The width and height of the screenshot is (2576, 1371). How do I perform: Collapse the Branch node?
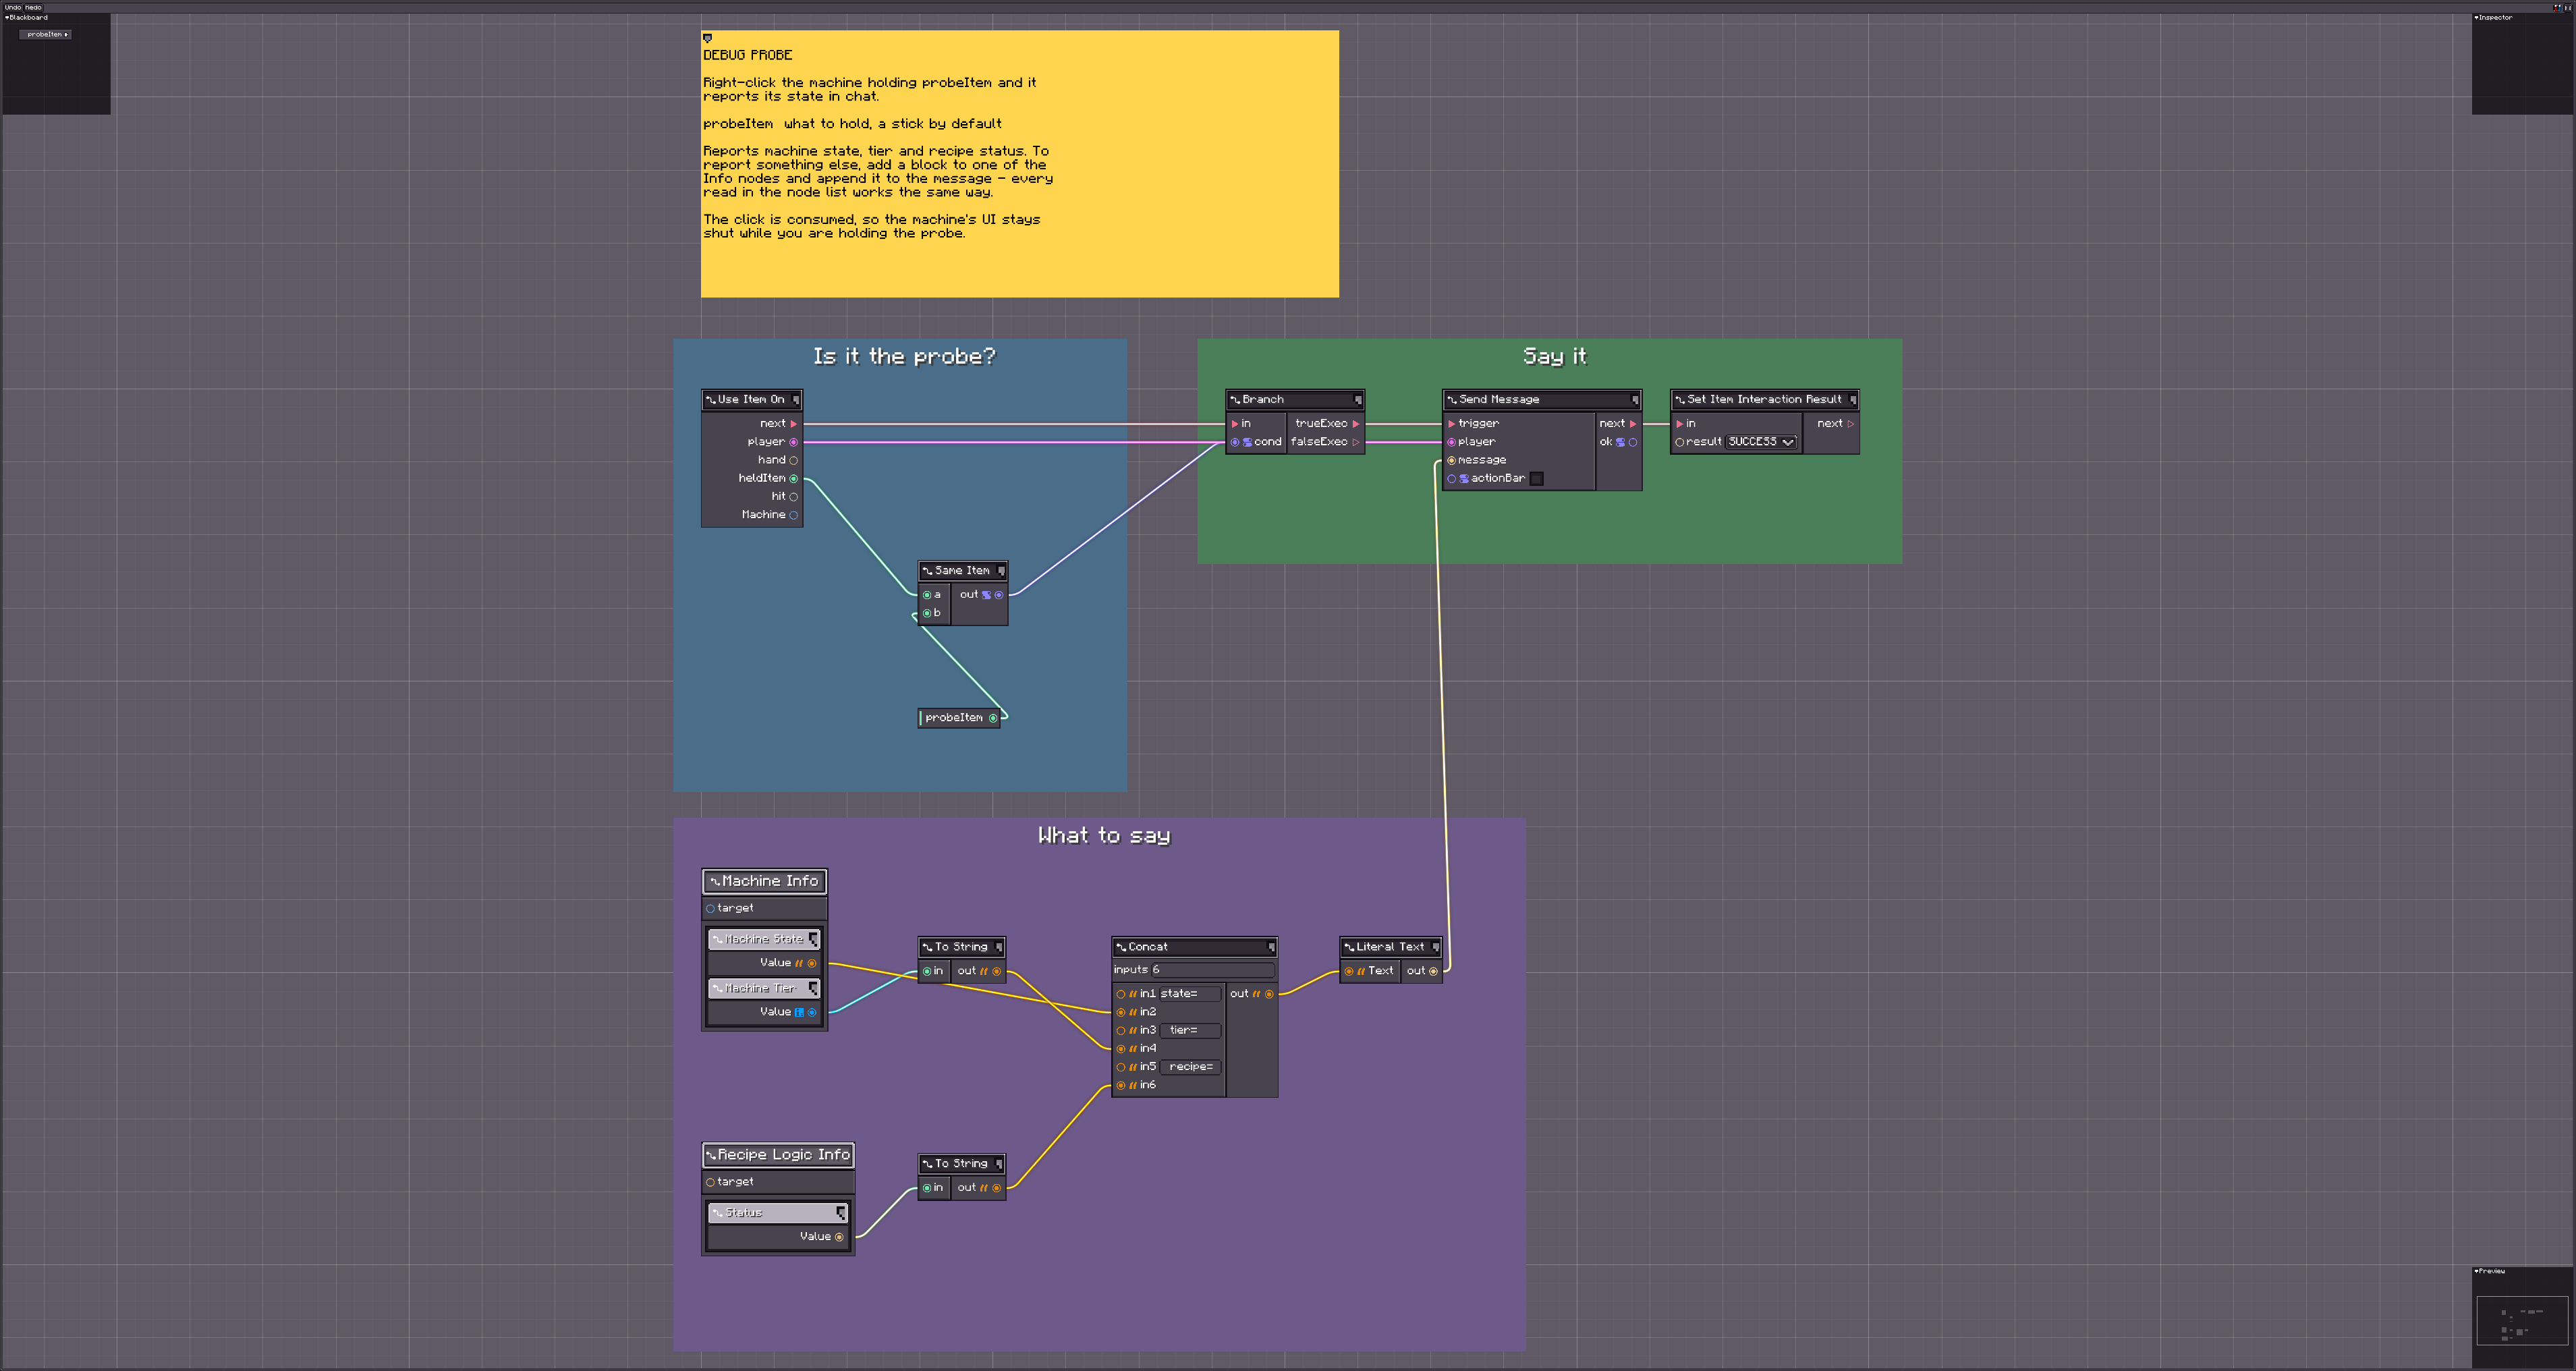point(1358,400)
